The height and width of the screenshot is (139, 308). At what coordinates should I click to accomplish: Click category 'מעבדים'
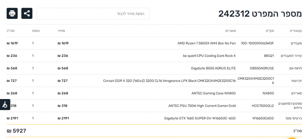(296, 43)
